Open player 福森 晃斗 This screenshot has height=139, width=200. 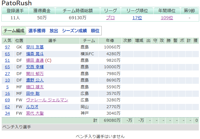point(35,54)
